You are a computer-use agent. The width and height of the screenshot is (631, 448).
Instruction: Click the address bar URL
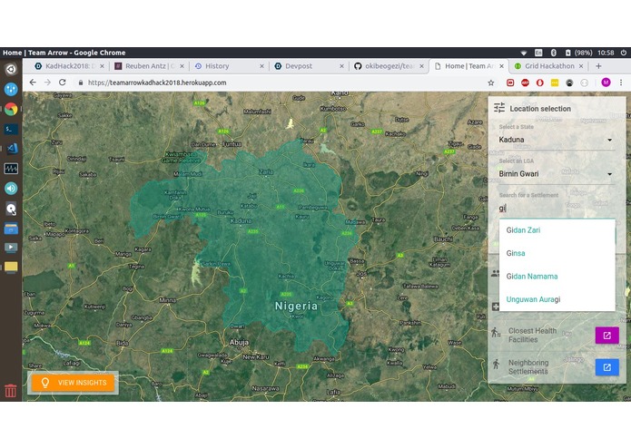coord(157,83)
